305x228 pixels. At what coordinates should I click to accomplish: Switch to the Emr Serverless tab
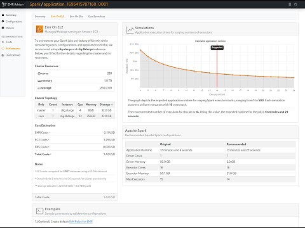97,16
